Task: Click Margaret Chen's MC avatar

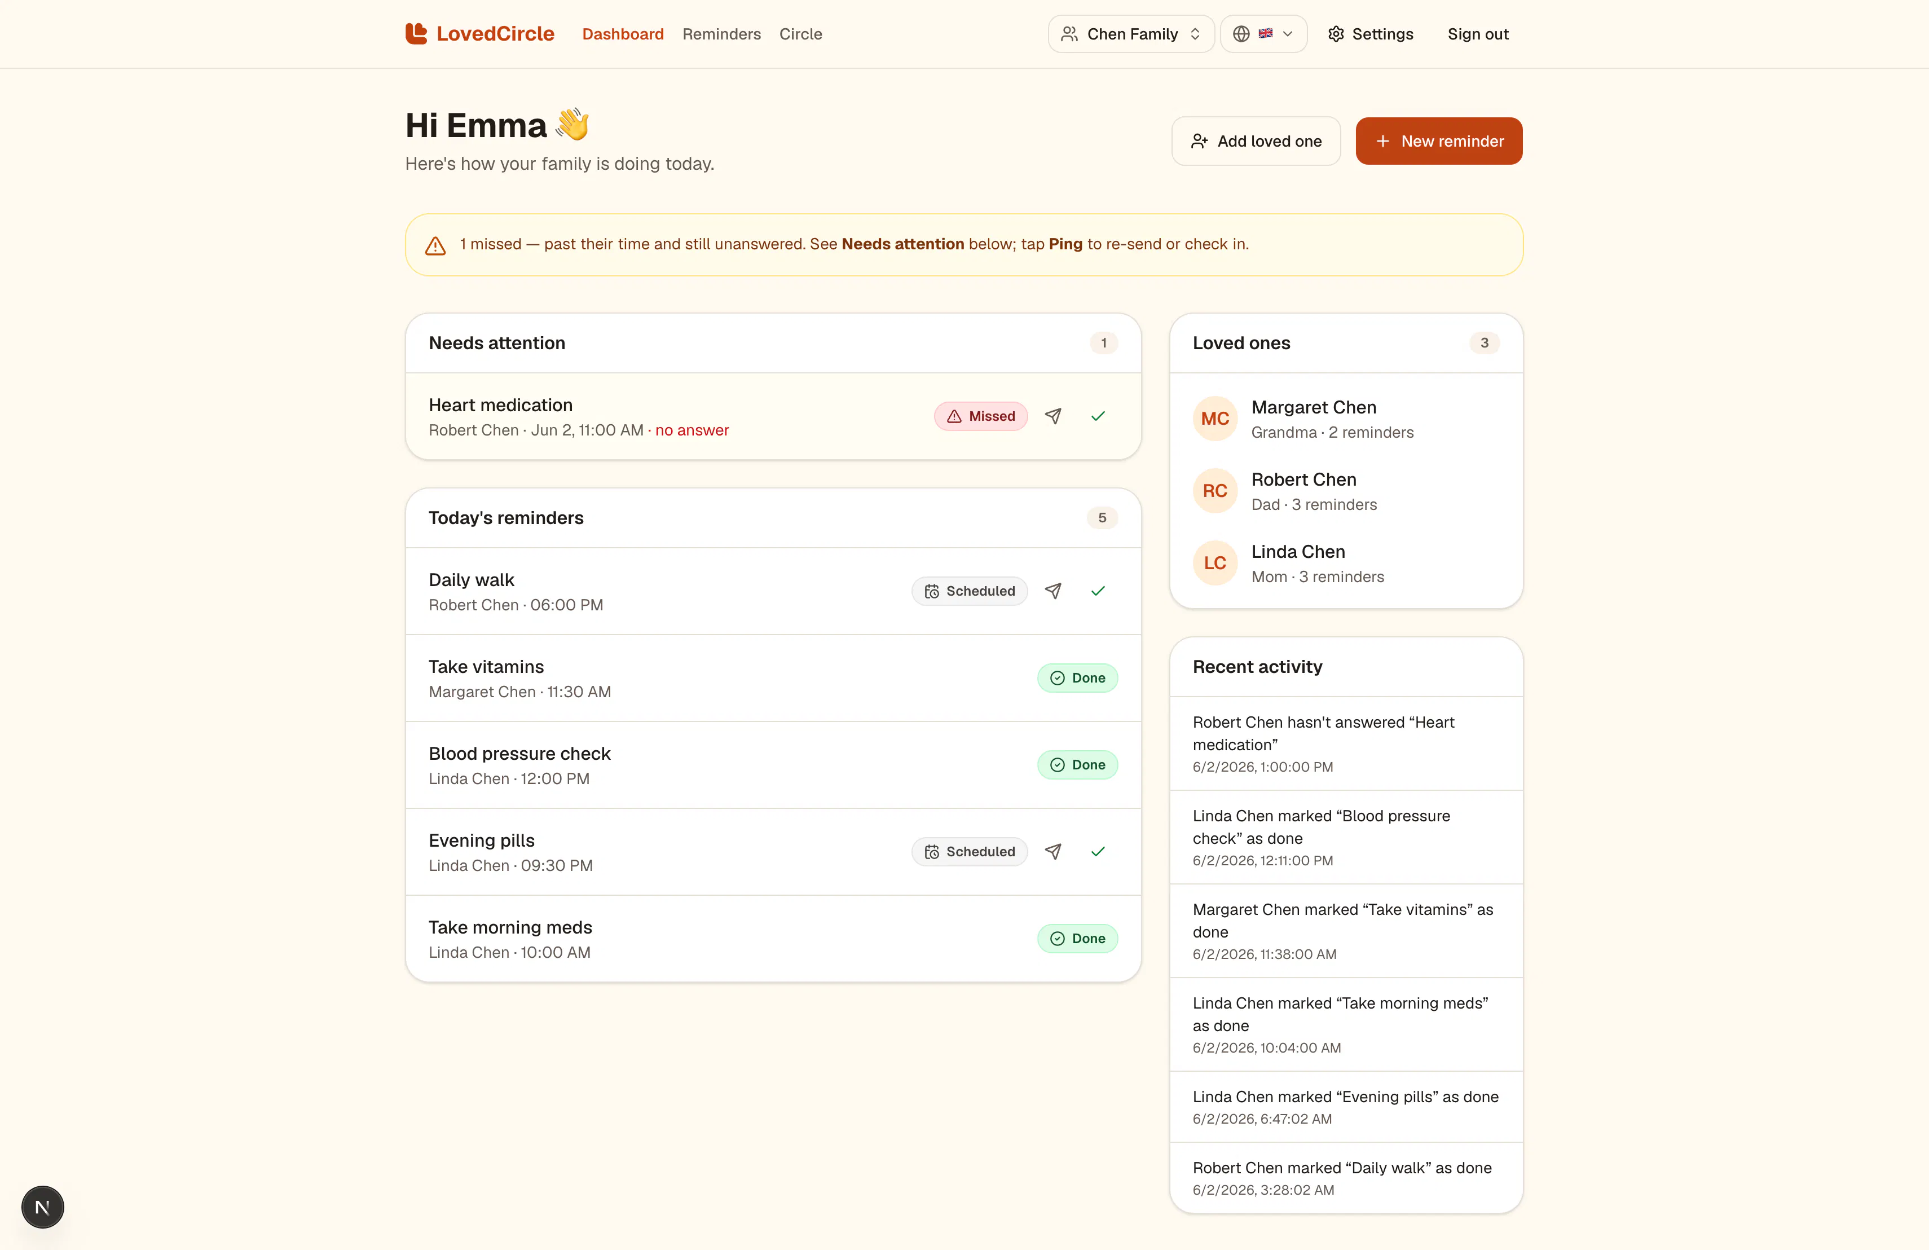Action: (x=1215, y=419)
